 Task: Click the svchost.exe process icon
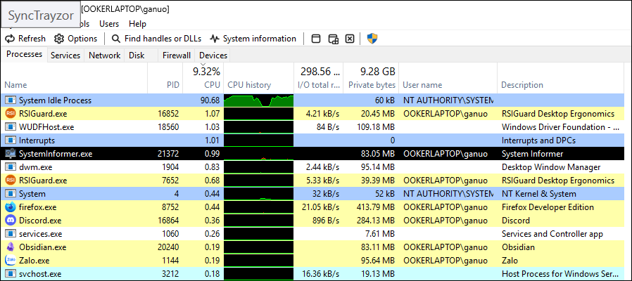point(11,274)
